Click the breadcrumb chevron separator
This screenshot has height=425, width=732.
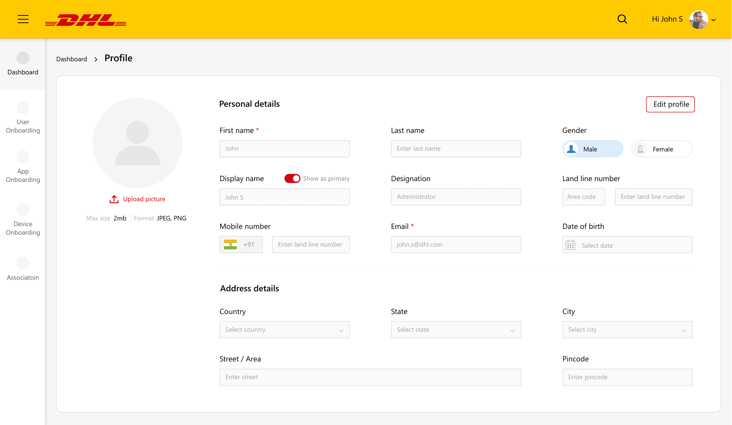click(x=96, y=59)
